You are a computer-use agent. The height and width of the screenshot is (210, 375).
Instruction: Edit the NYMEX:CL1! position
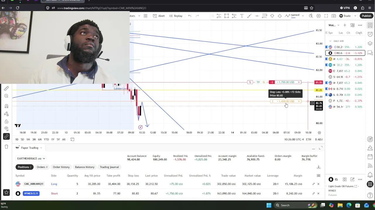pos(313,193)
